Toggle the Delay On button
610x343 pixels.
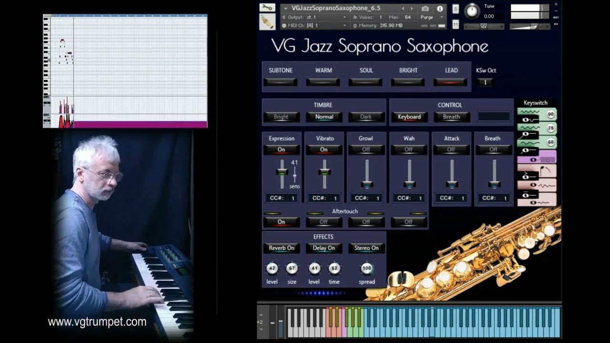click(x=324, y=248)
